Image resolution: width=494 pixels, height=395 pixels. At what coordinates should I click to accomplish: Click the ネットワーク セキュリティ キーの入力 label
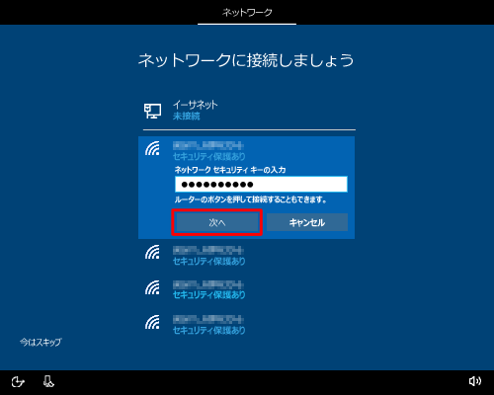click(x=230, y=170)
